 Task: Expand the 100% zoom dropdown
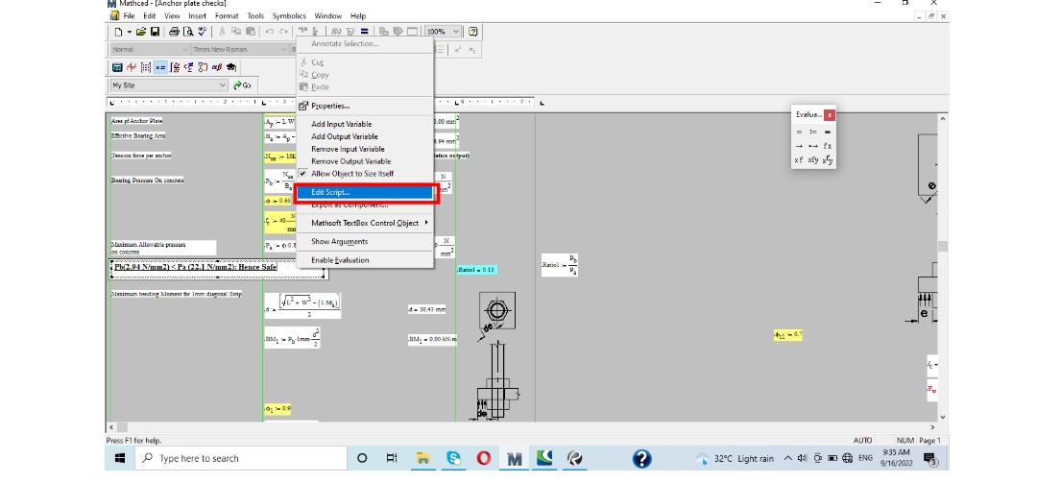(x=457, y=32)
